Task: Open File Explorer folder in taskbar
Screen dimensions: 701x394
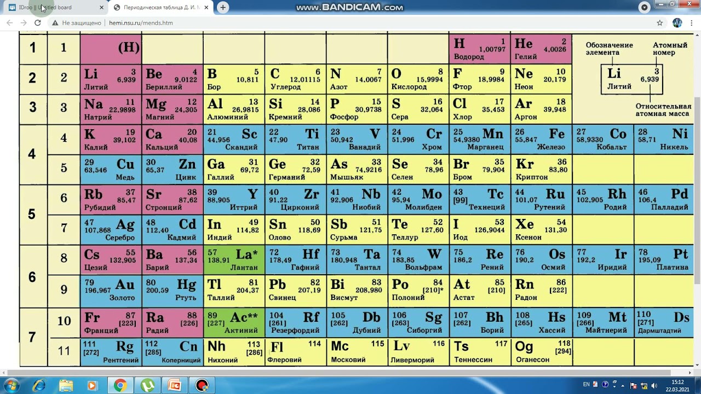Action: [66, 385]
